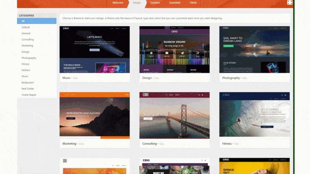Click the 'Music - Crio' theme title
Screen dimensions: 310x174
pyautogui.click(x=70, y=78)
